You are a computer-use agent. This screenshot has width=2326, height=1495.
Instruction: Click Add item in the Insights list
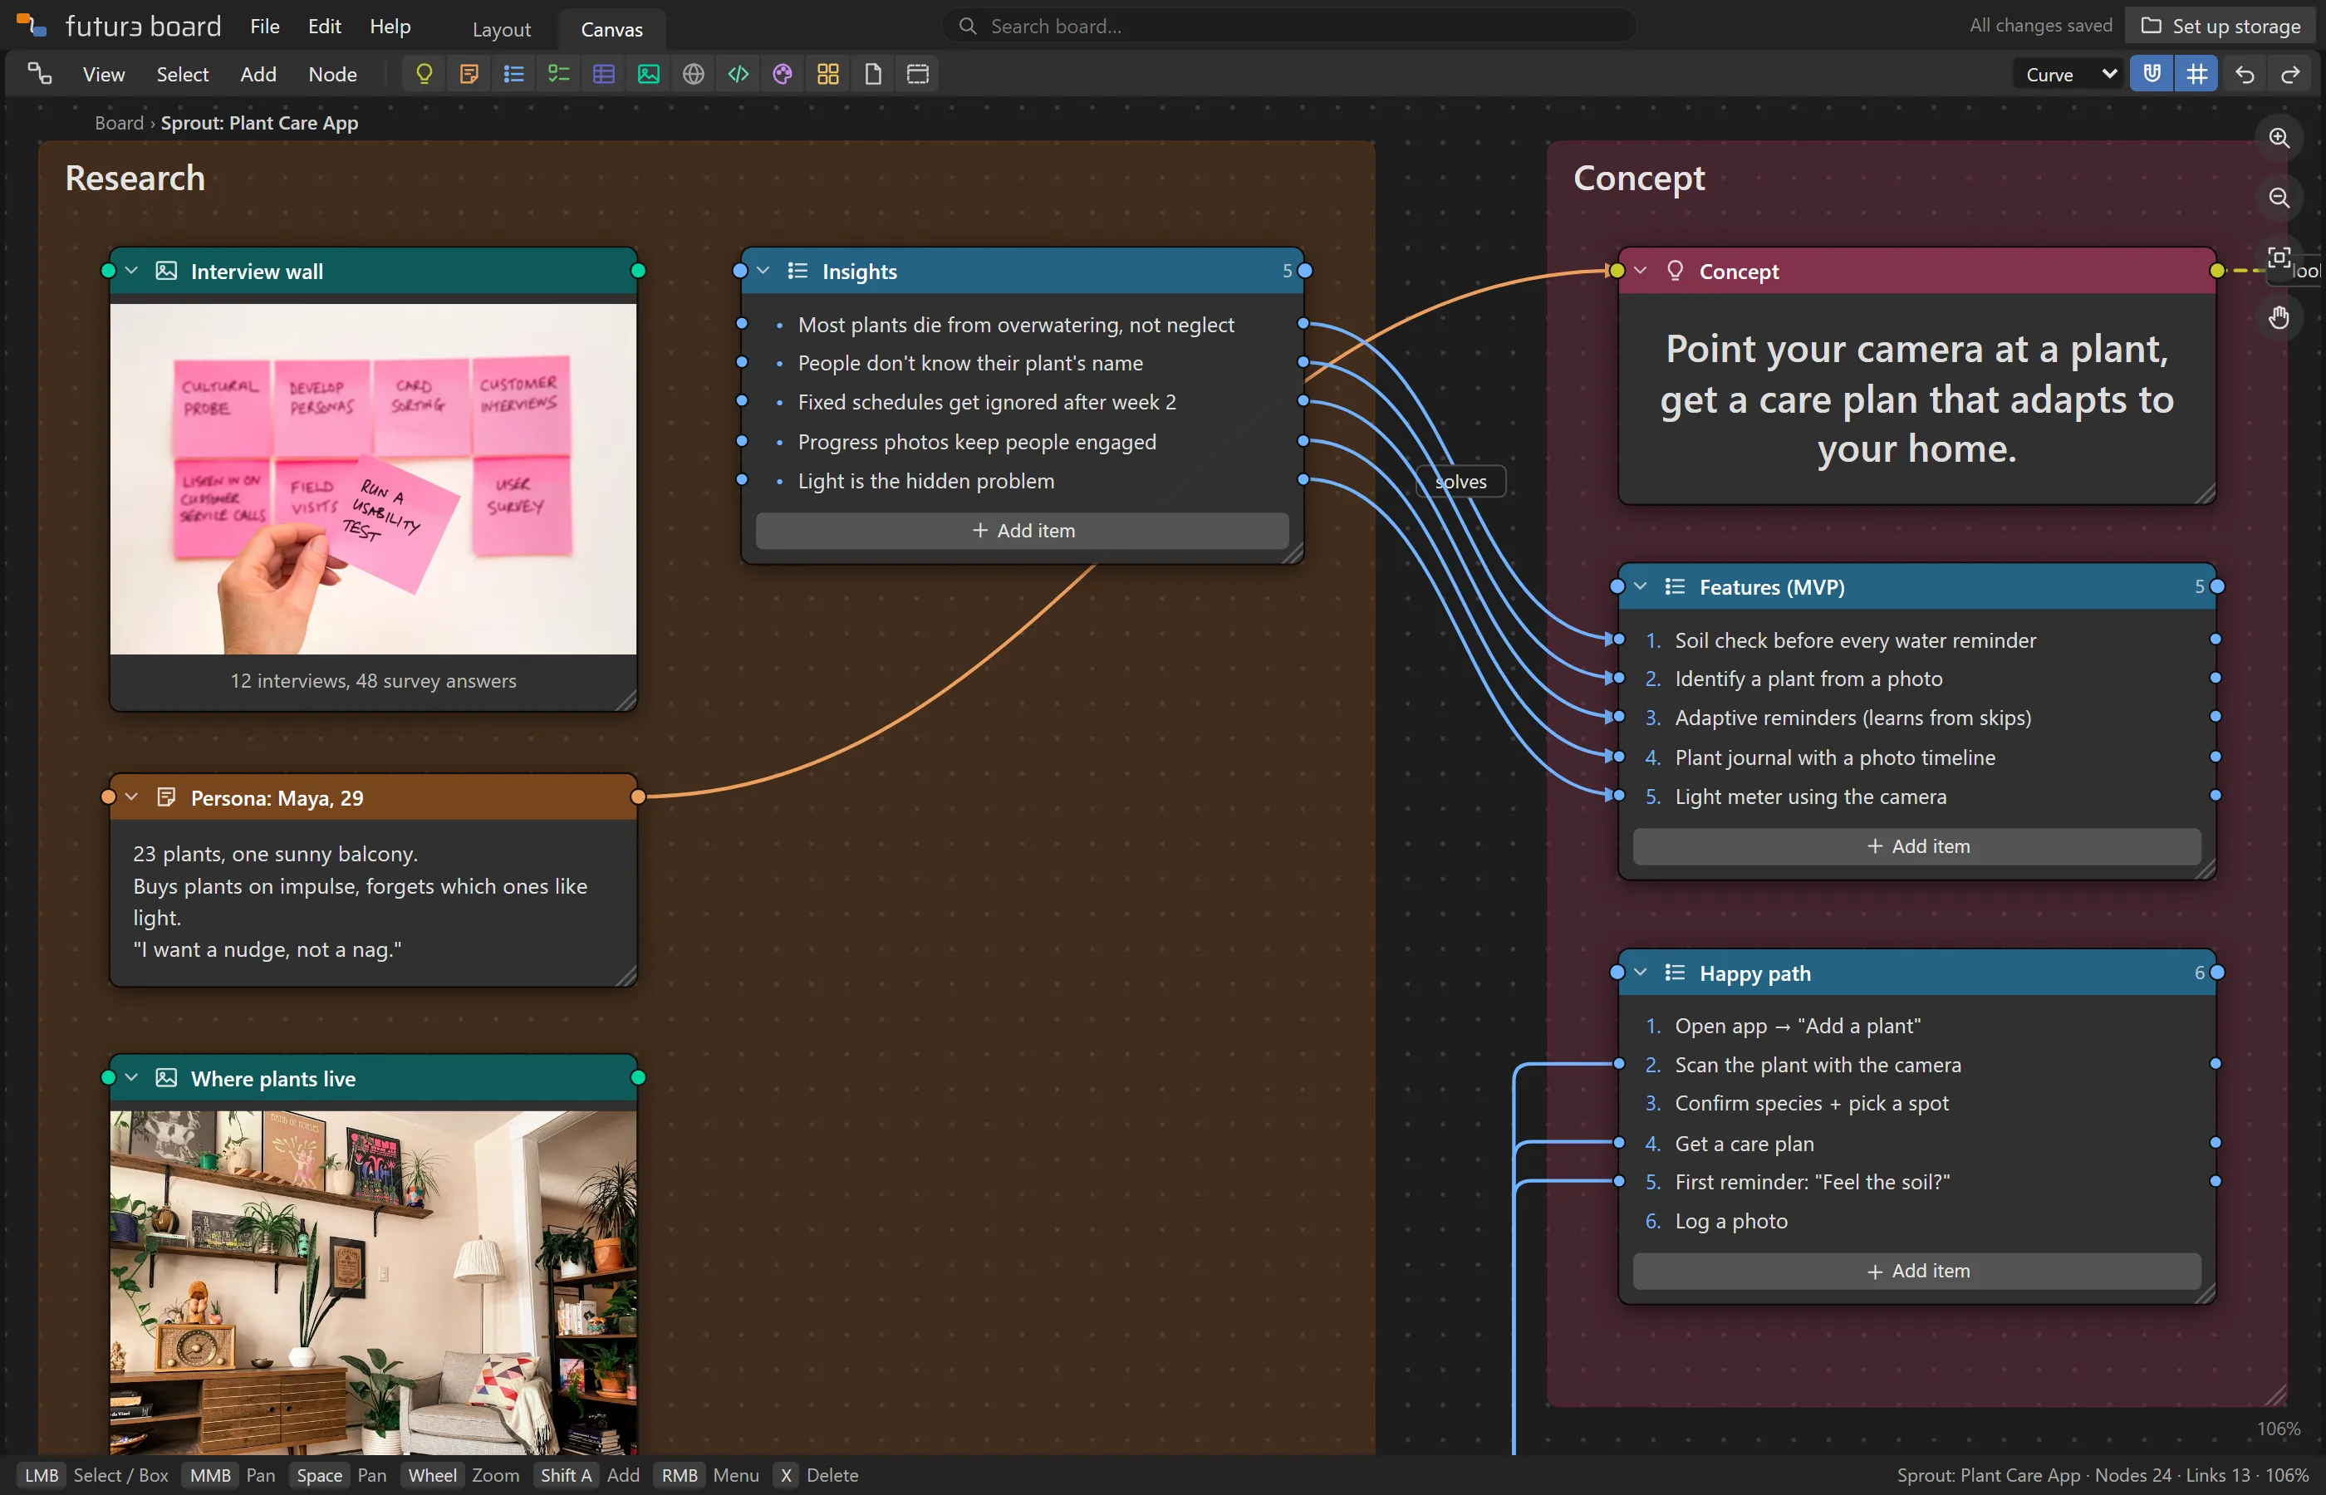[x=1023, y=531]
